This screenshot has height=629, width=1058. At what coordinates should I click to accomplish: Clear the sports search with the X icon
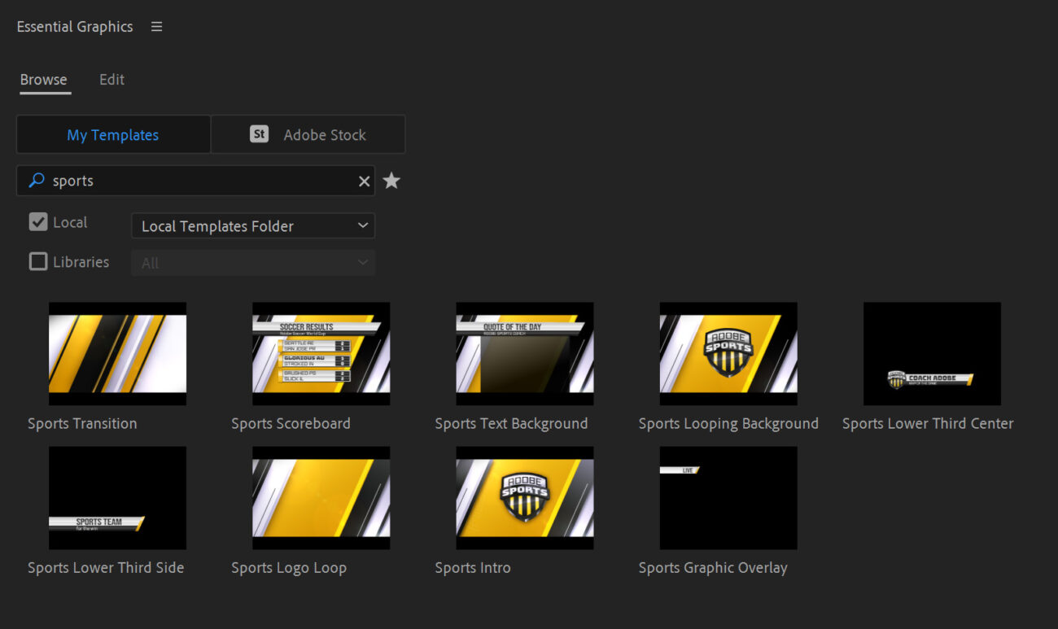coord(364,181)
